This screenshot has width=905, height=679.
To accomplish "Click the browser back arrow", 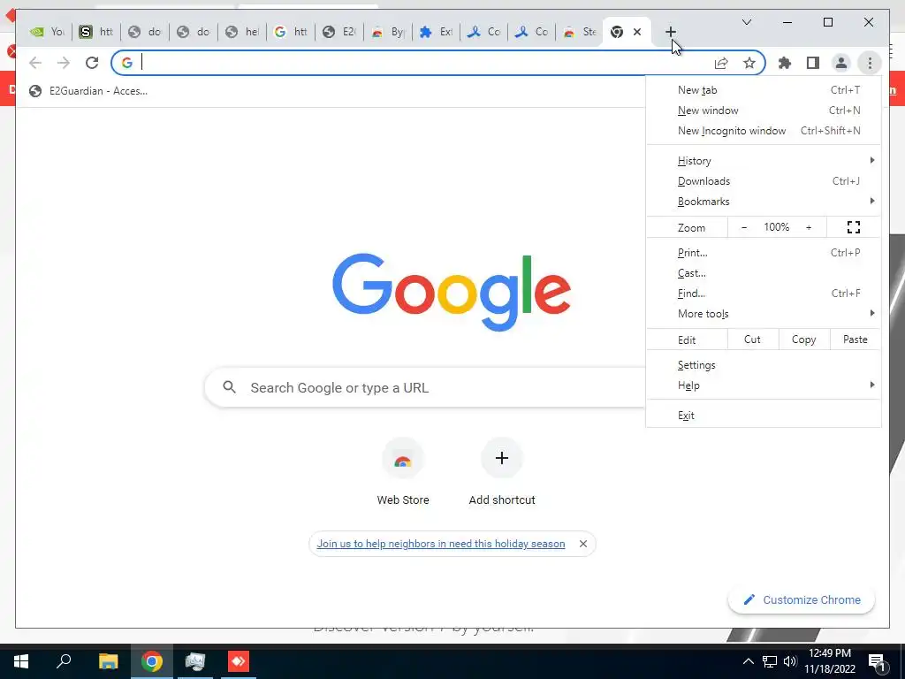I will click(x=35, y=63).
